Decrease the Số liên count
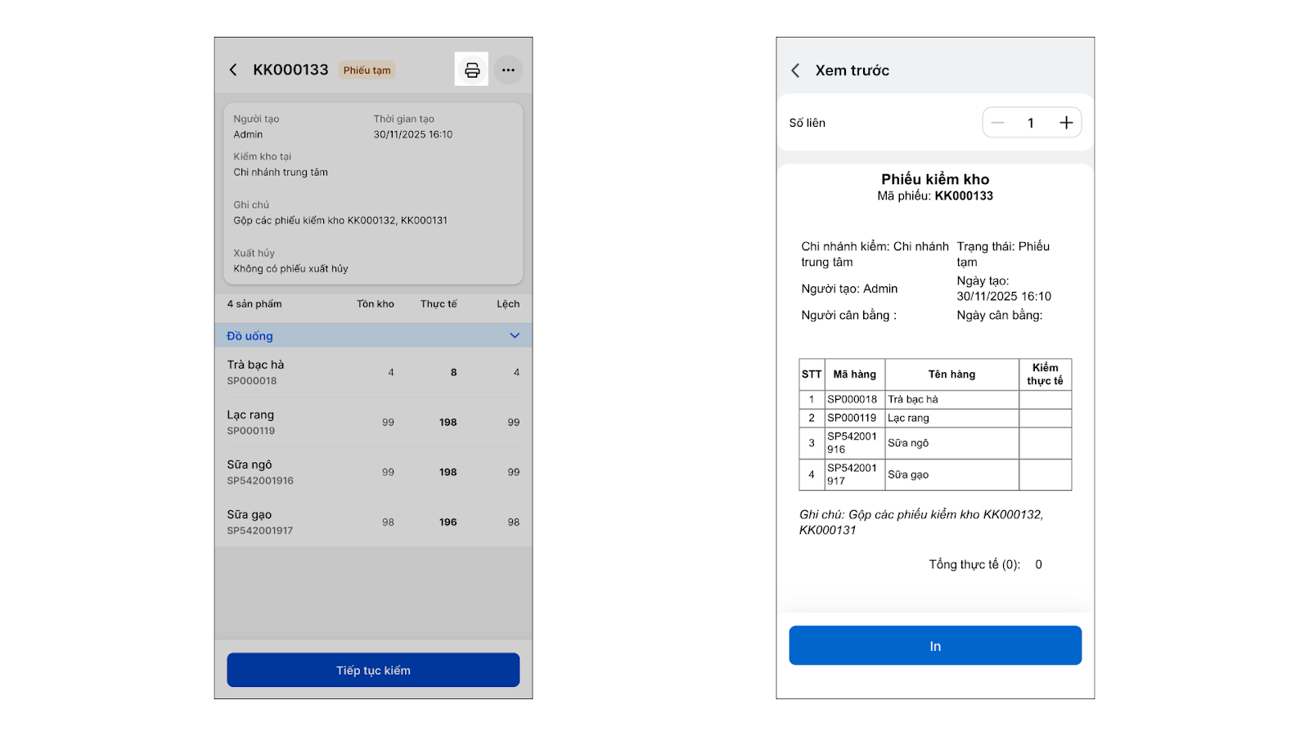1309x736 pixels. coord(998,123)
